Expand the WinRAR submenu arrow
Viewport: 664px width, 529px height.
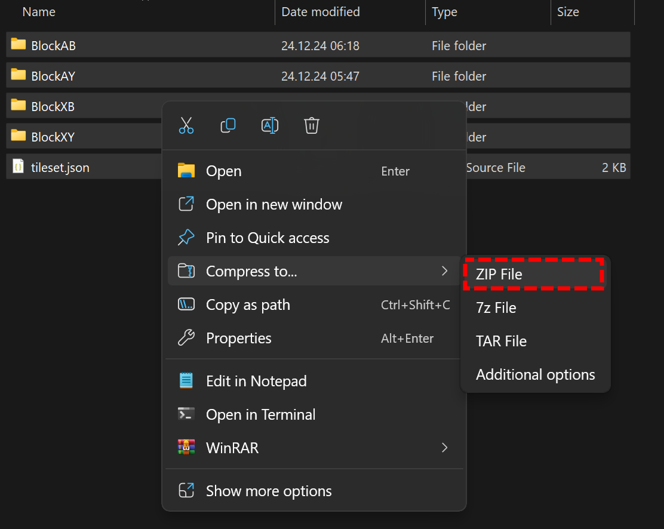coord(445,448)
